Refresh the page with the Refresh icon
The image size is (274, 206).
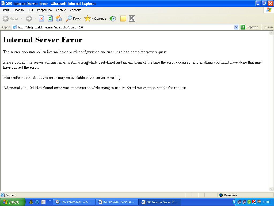(x=50, y=19)
